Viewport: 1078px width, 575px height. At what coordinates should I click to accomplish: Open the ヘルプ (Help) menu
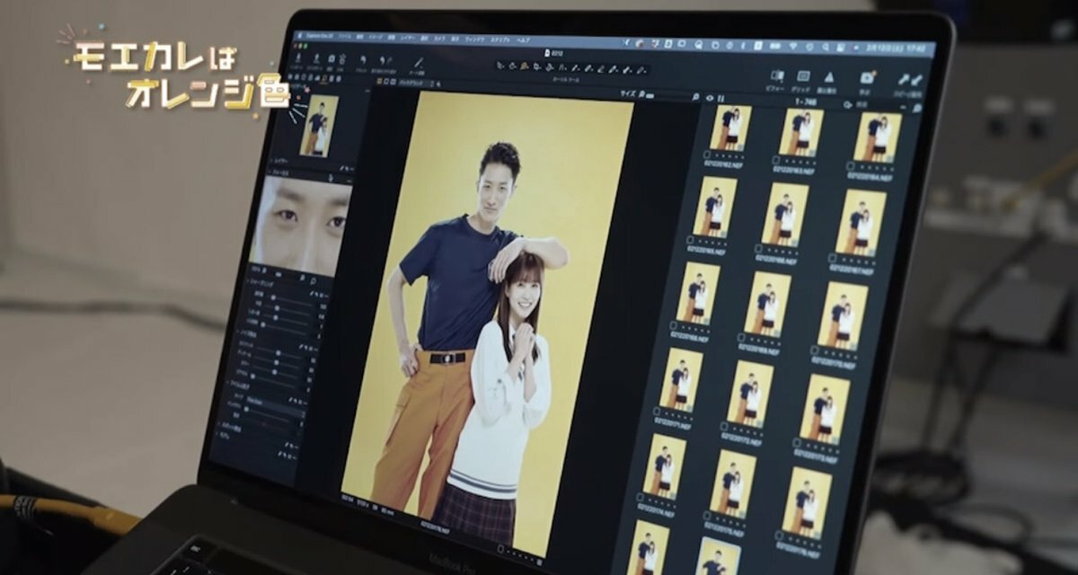click(x=523, y=40)
